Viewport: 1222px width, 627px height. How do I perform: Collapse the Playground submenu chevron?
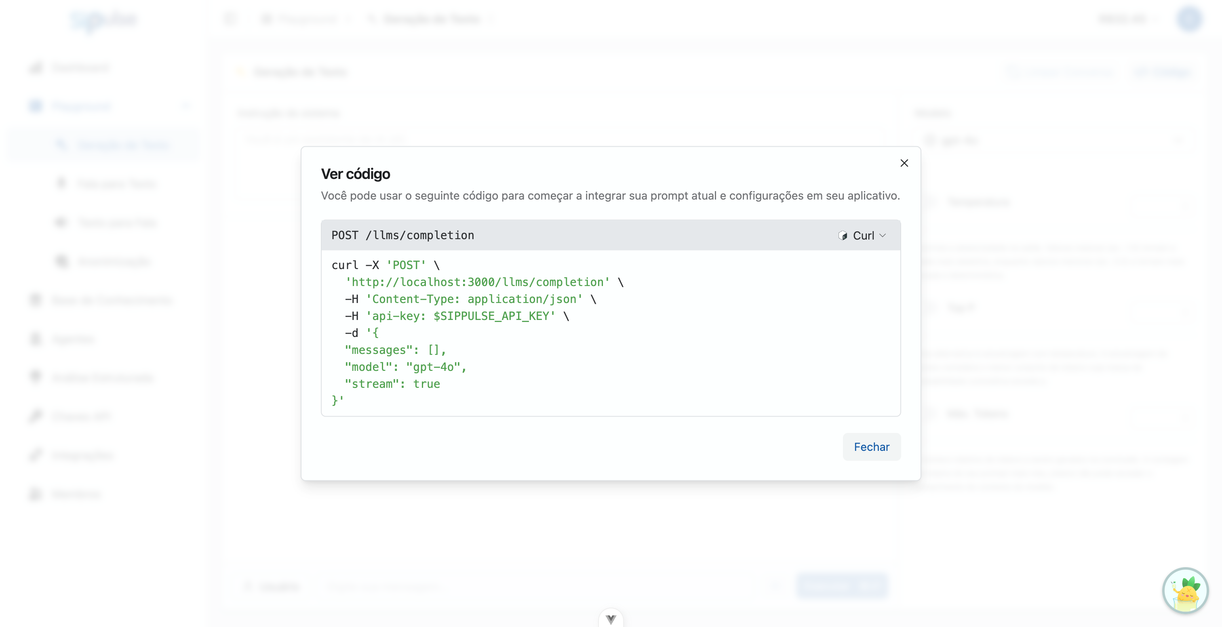[186, 106]
